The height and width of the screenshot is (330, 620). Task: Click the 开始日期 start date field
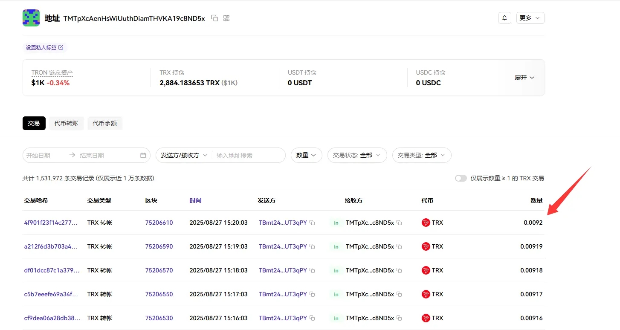[45, 156]
